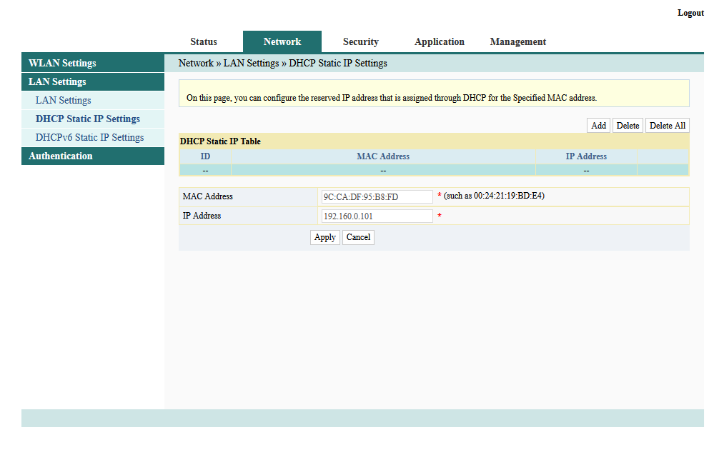
Task: Open the WLAN Settings section
Action: click(63, 62)
